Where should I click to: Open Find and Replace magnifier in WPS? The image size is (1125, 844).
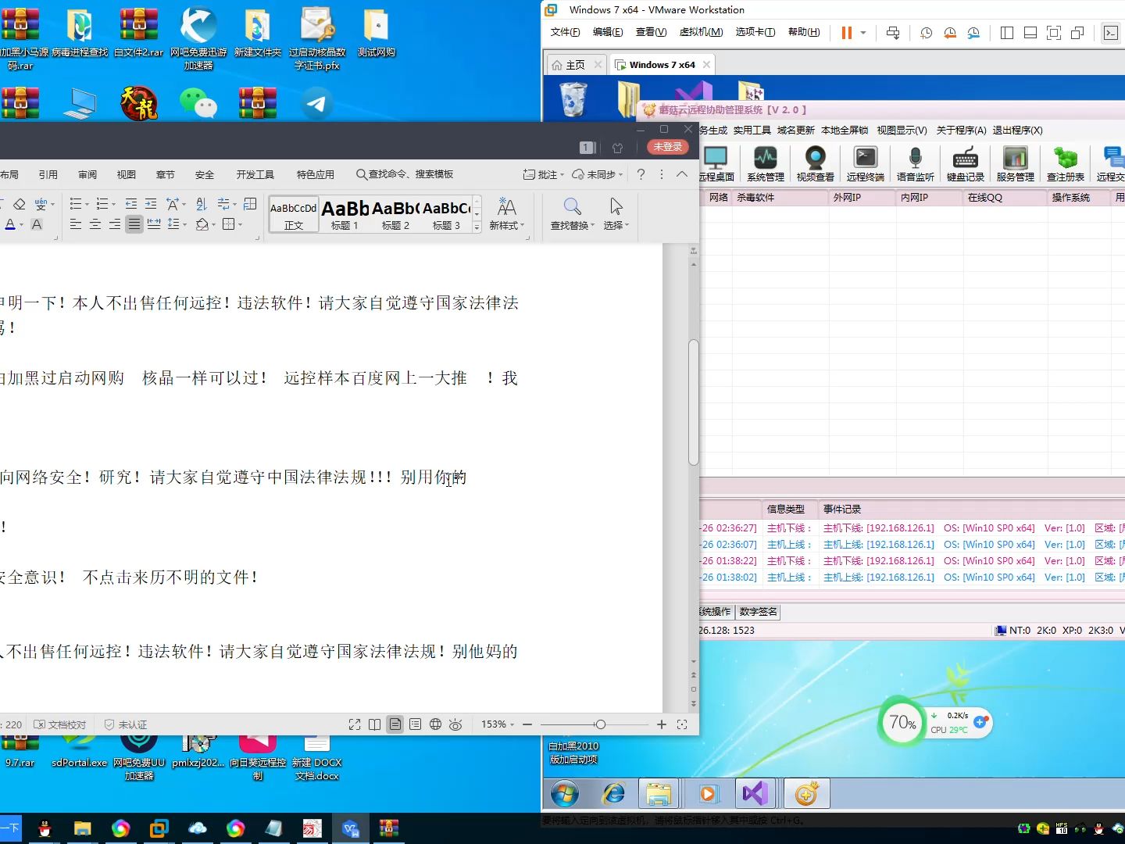click(572, 206)
